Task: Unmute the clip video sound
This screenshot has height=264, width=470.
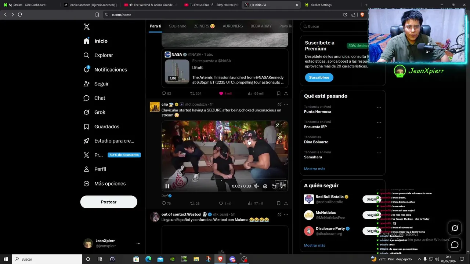Action: [256, 186]
